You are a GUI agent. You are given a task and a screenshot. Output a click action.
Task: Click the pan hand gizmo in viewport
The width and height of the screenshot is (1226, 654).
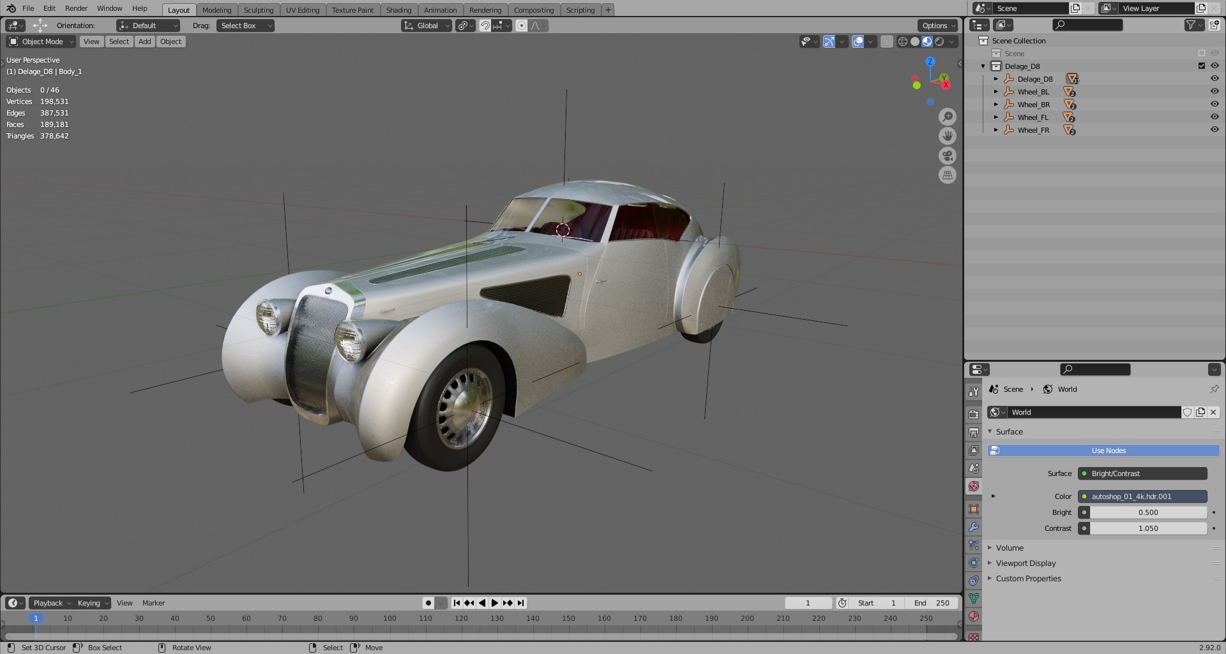948,136
